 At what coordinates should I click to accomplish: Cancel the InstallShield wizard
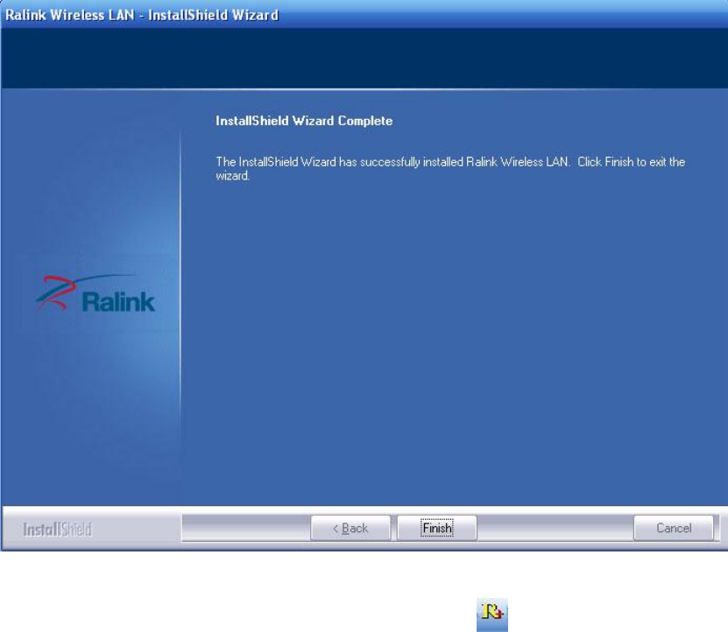(x=674, y=528)
